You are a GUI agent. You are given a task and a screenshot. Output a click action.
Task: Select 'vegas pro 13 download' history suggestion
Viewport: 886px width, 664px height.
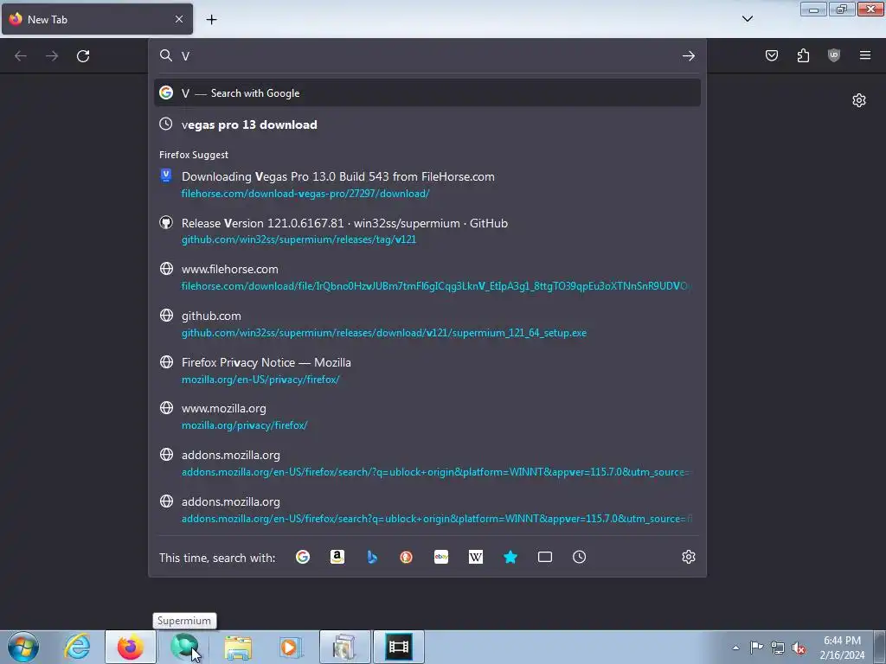tap(427, 124)
